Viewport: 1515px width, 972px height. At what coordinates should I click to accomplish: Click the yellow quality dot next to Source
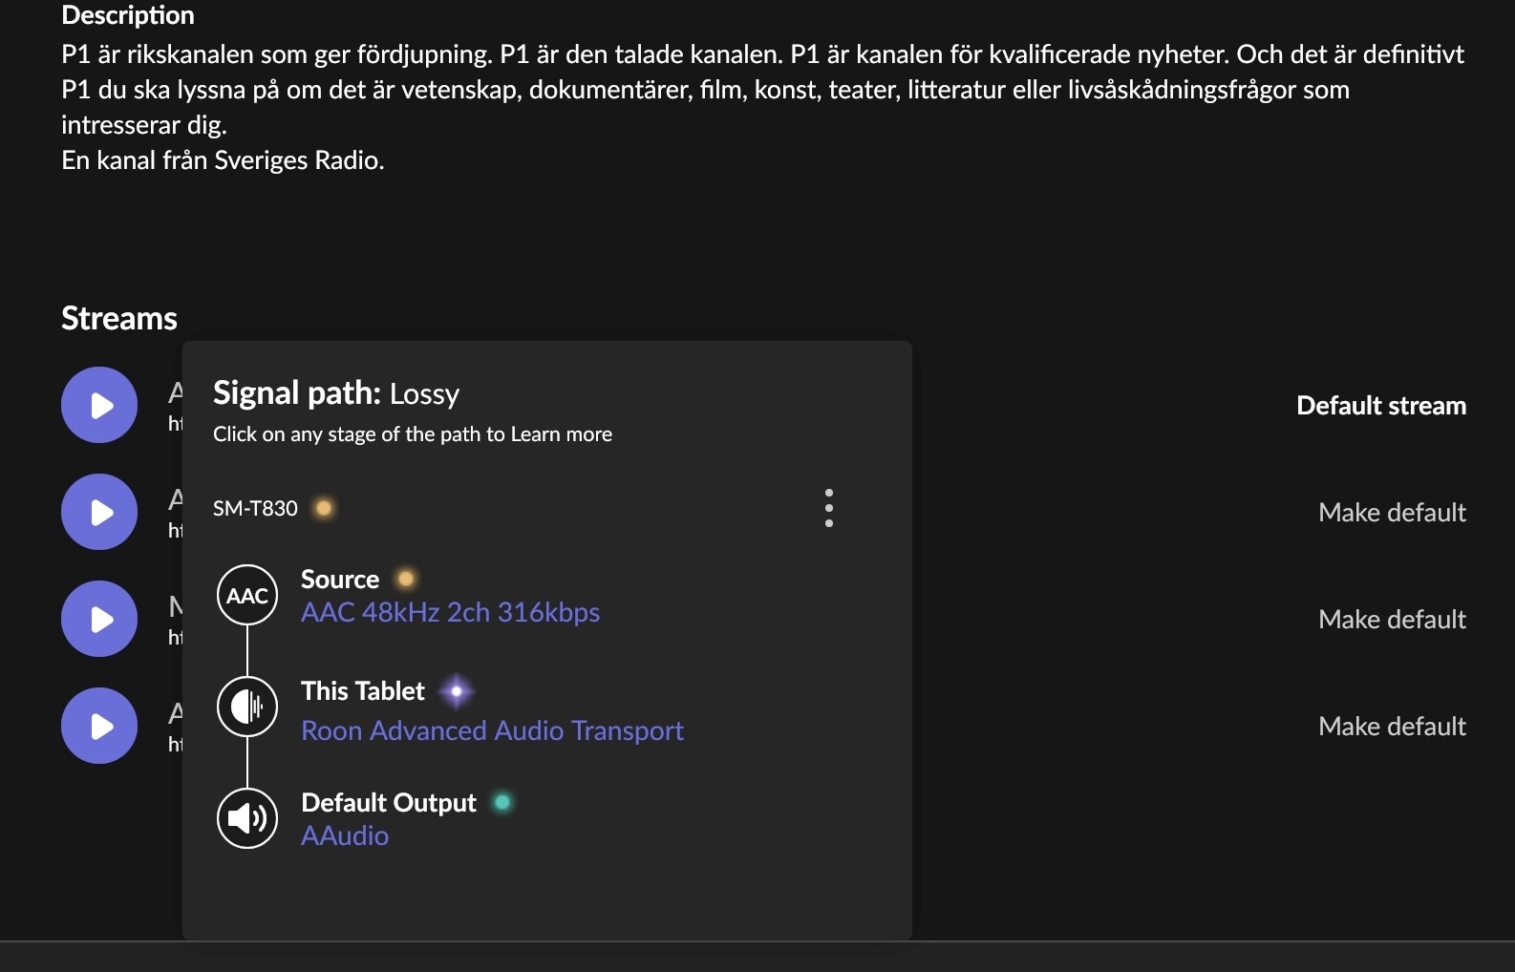pos(406,579)
